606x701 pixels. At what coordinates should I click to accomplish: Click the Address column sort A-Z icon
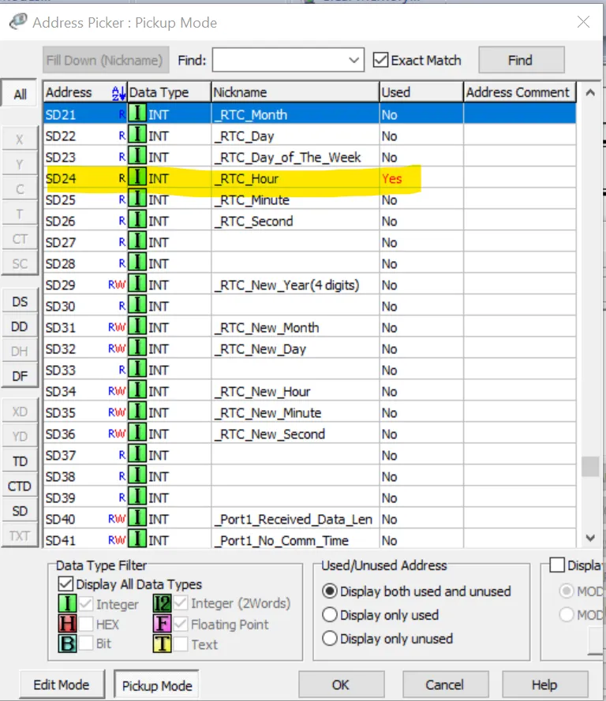tap(118, 92)
